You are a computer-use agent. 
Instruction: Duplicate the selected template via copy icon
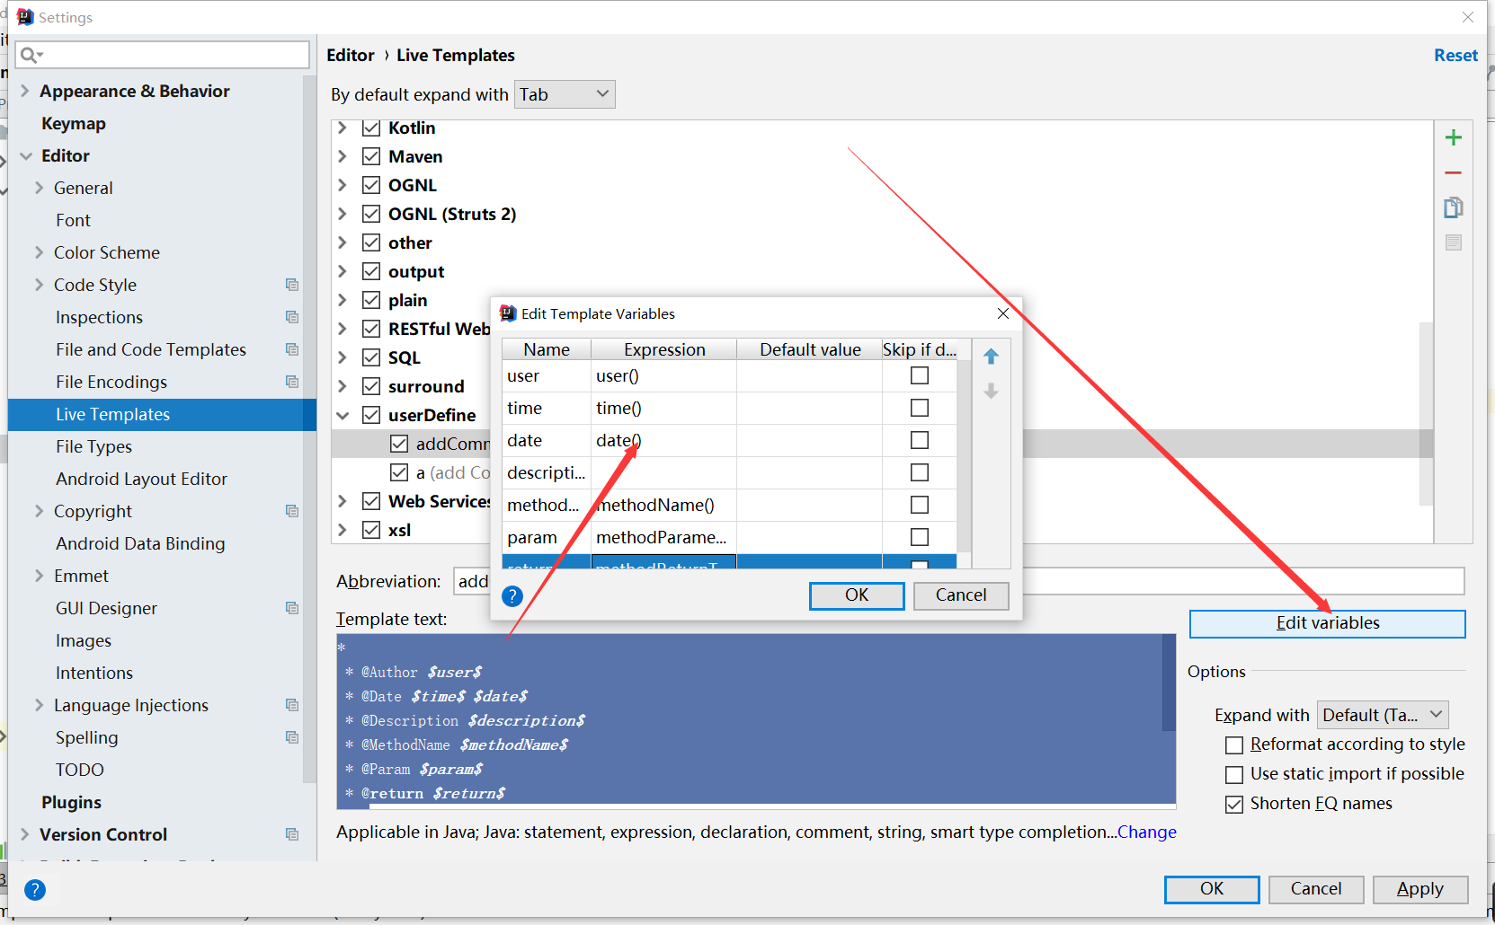pos(1453,207)
